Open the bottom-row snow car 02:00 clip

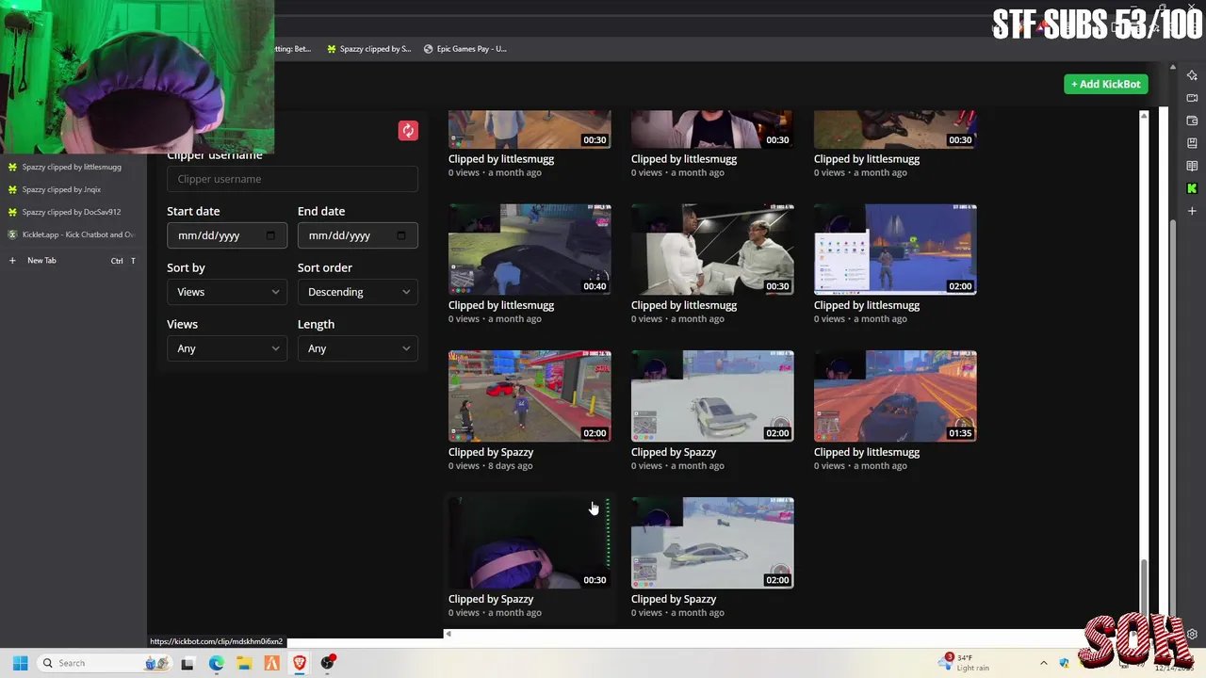[712, 543]
